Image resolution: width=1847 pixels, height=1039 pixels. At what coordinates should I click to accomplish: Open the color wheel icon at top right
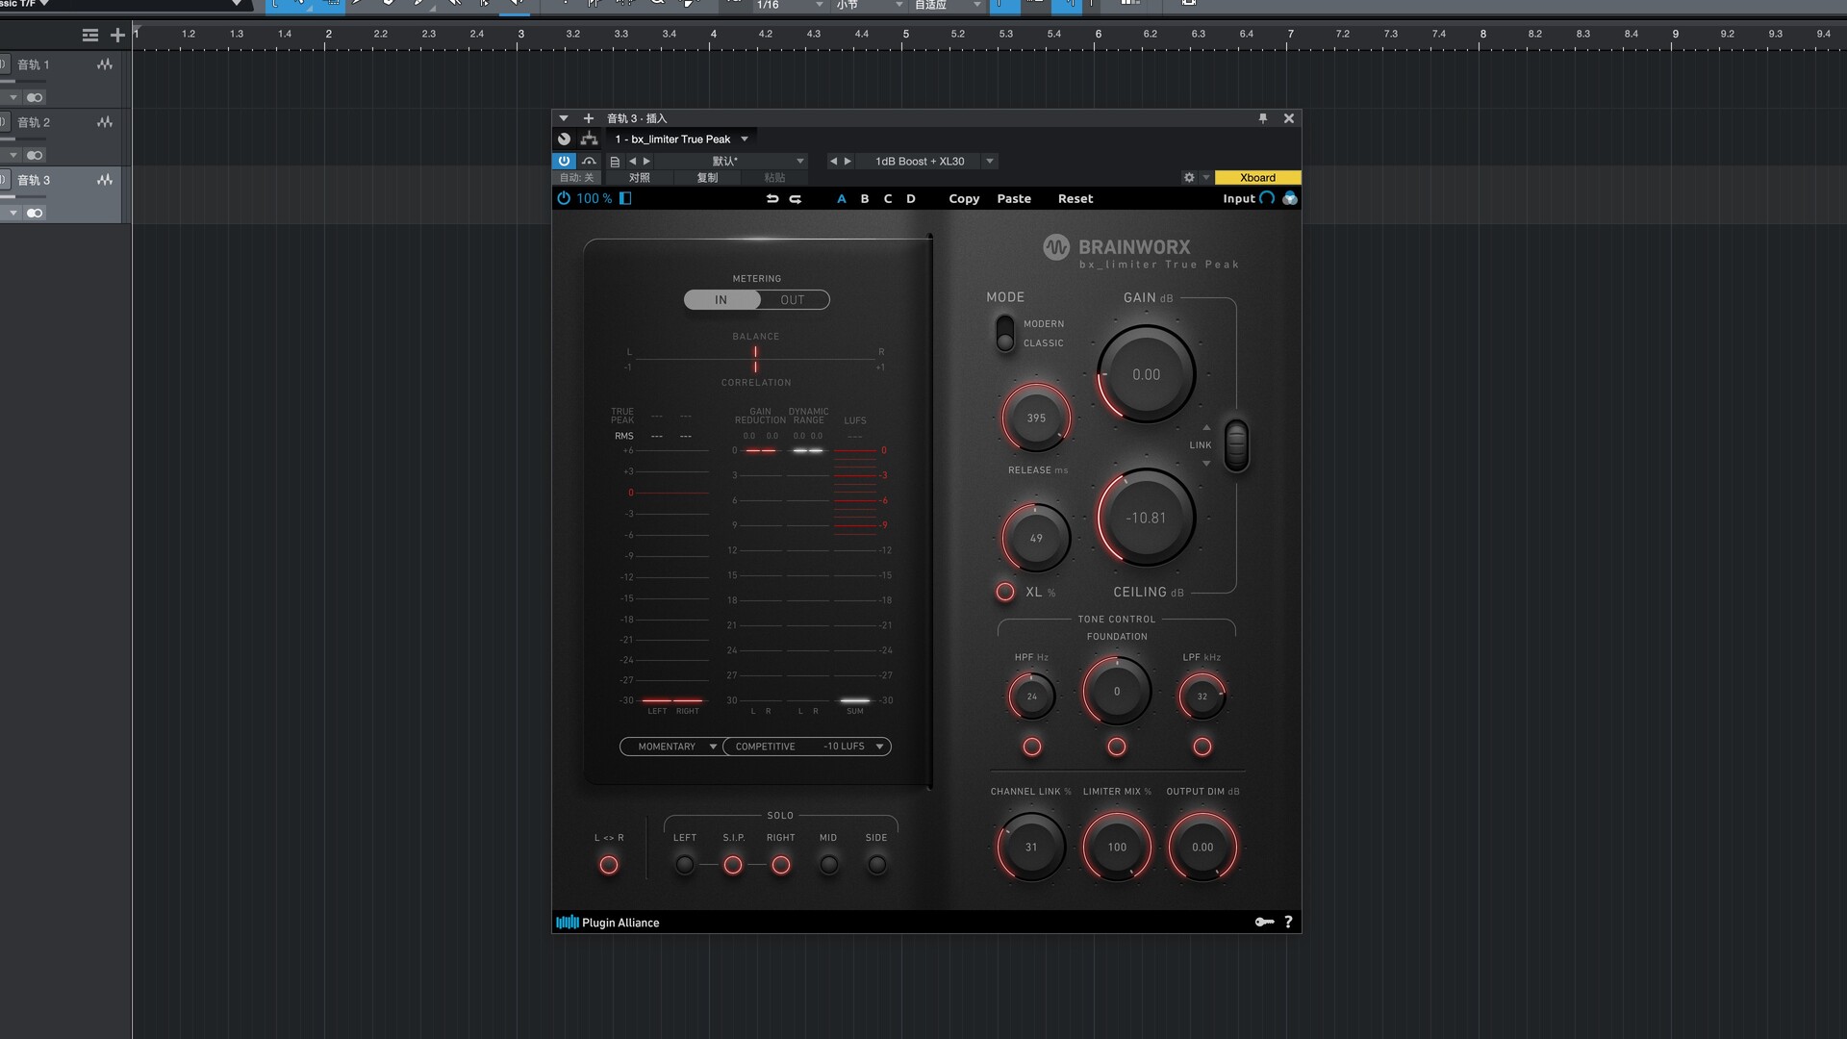pos(1290,198)
